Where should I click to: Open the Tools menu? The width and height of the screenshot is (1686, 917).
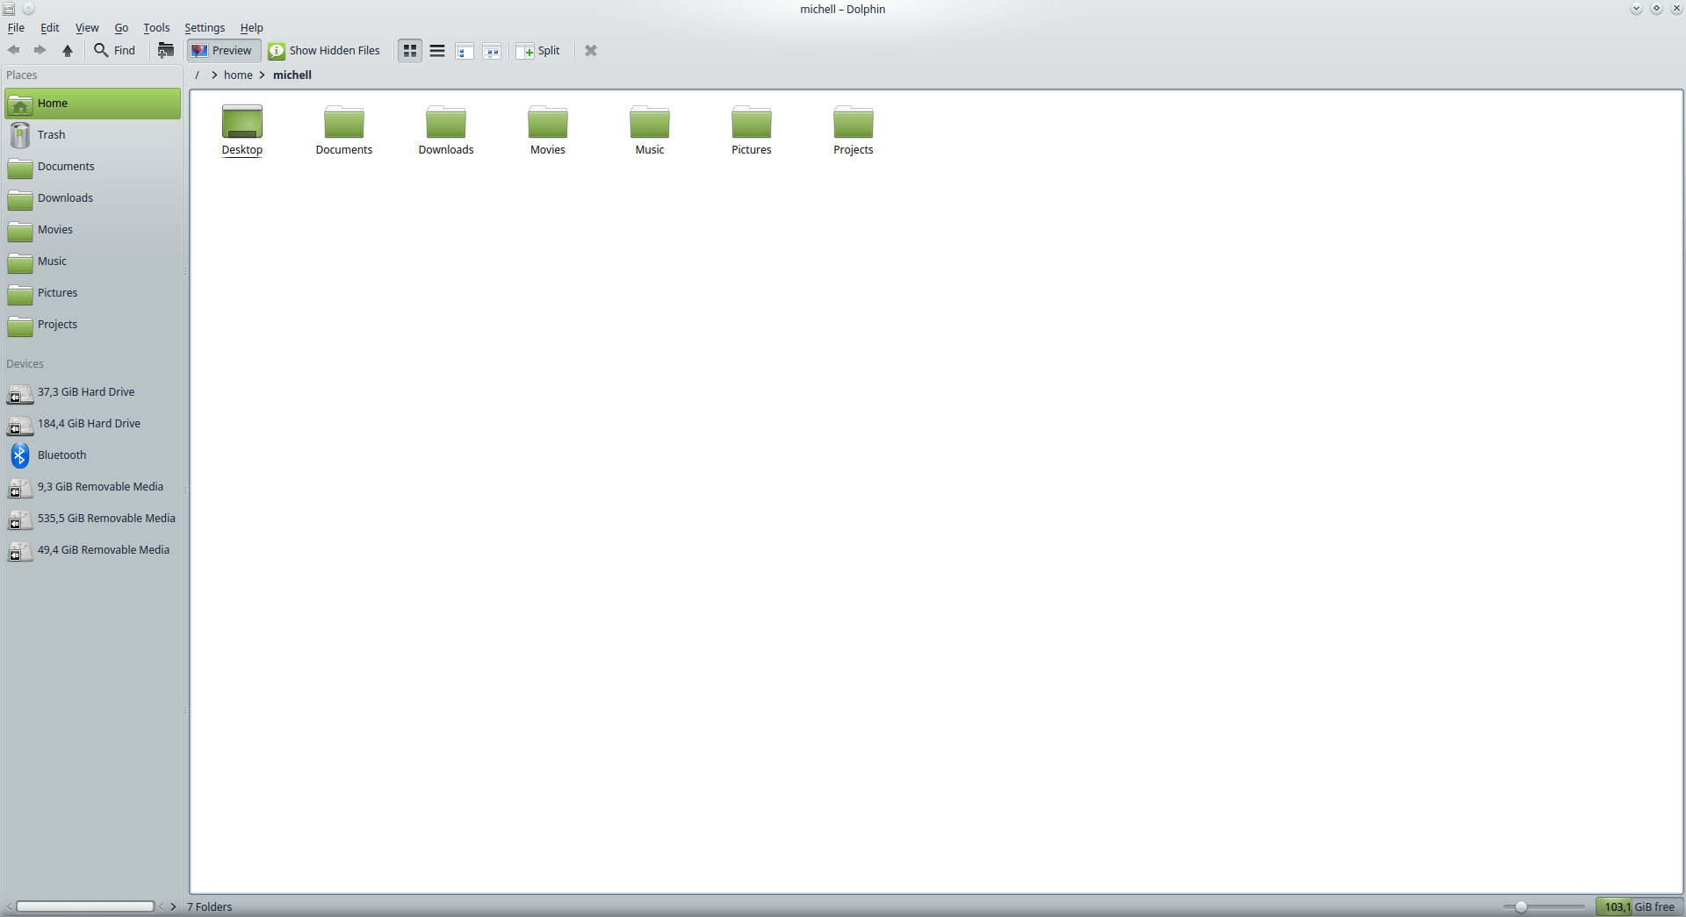coord(156,27)
